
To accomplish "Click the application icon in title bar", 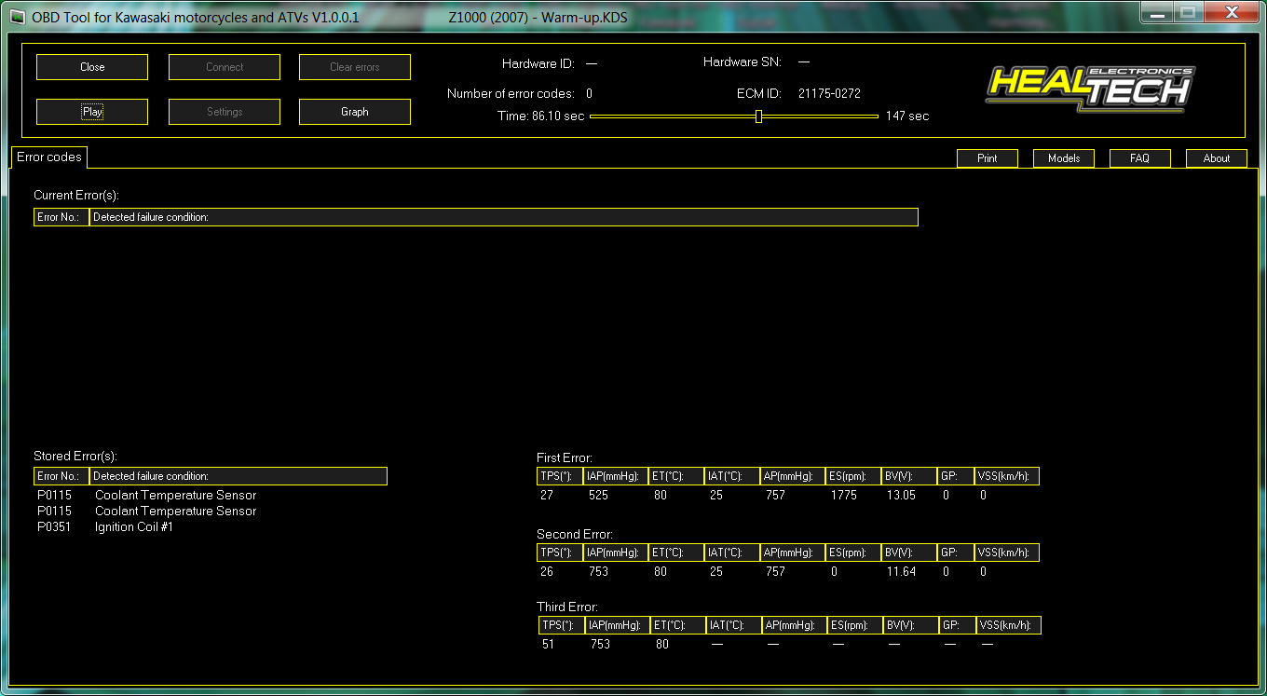I will point(16,17).
